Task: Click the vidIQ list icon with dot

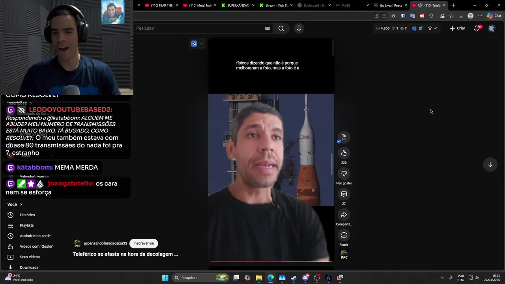Action: (x=421, y=28)
